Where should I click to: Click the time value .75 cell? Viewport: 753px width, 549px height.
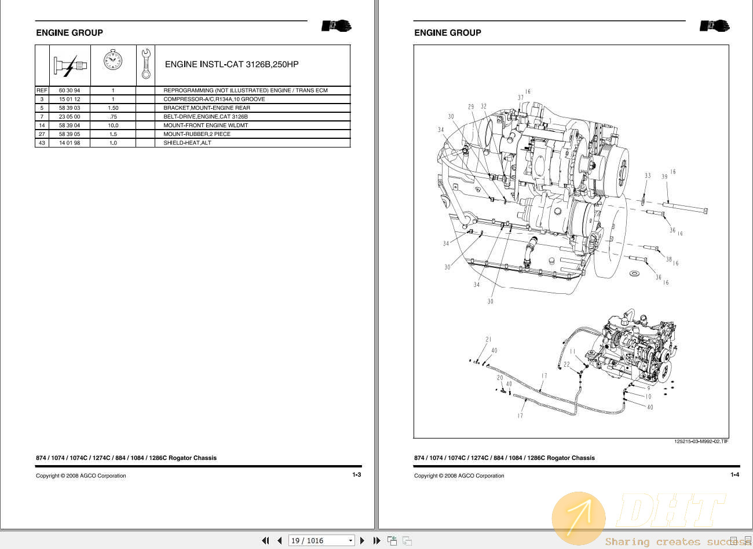(x=113, y=116)
